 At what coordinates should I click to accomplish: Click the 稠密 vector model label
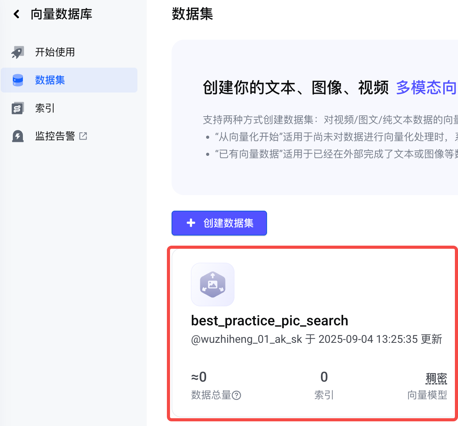436,378
